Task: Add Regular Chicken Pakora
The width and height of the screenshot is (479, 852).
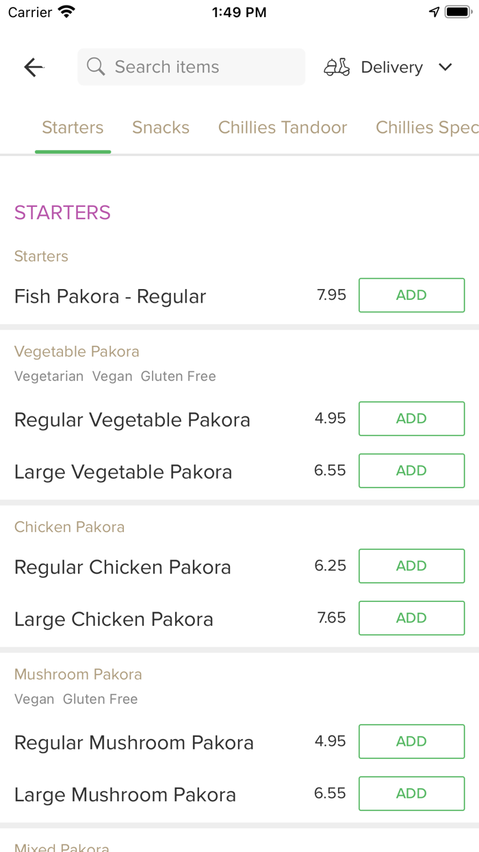Action: coord(411,566)
